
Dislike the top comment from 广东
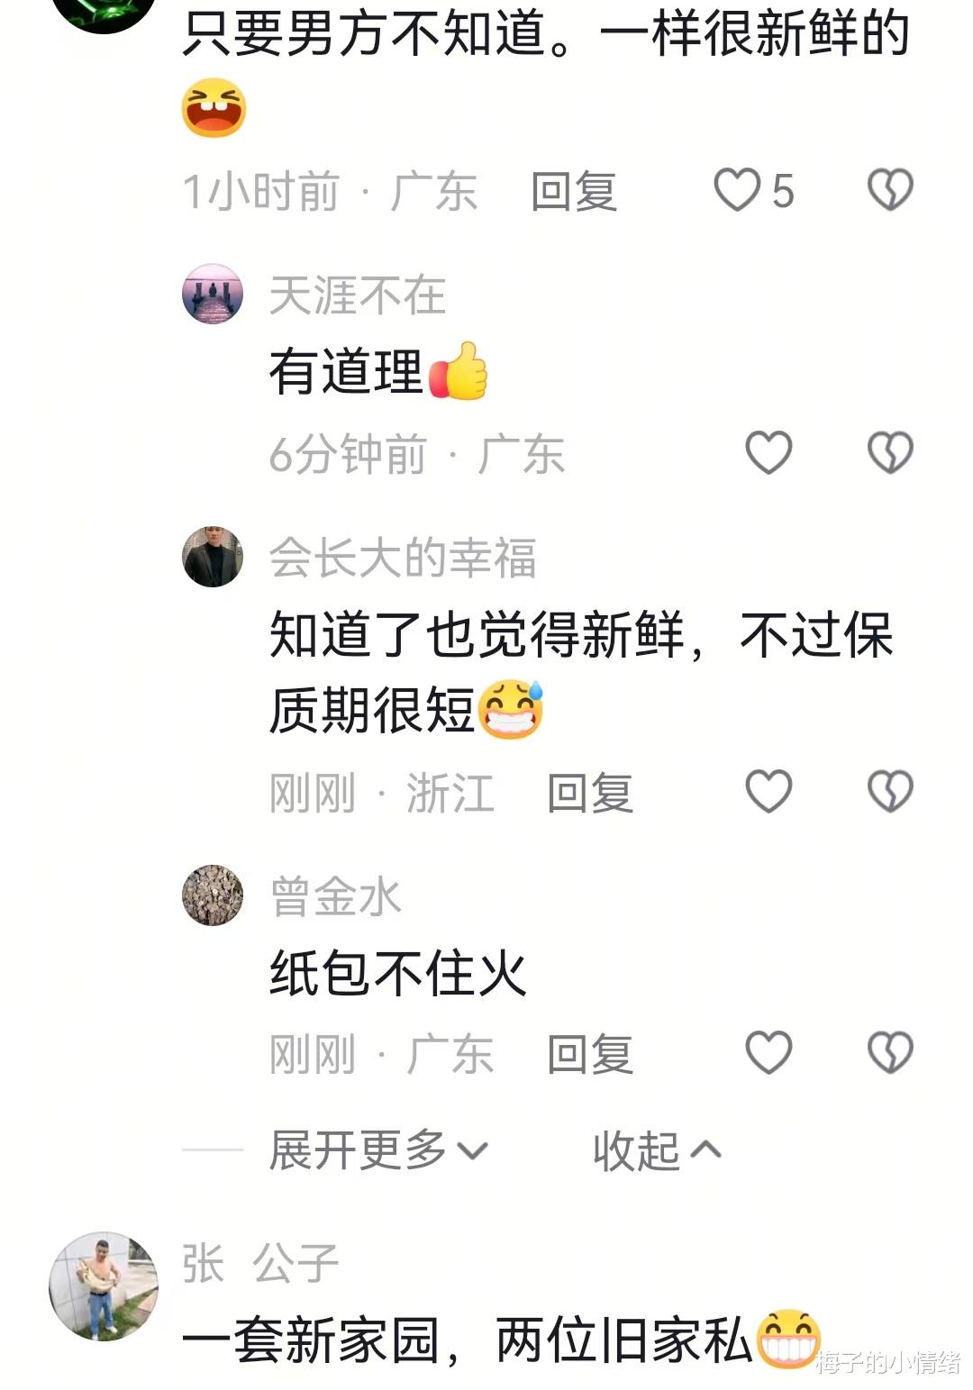tap(890, 190)
